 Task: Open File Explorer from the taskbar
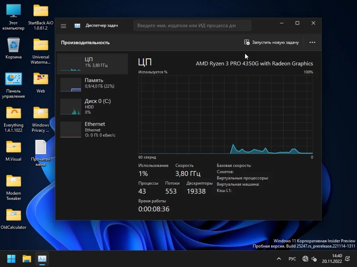click(27, 259)
